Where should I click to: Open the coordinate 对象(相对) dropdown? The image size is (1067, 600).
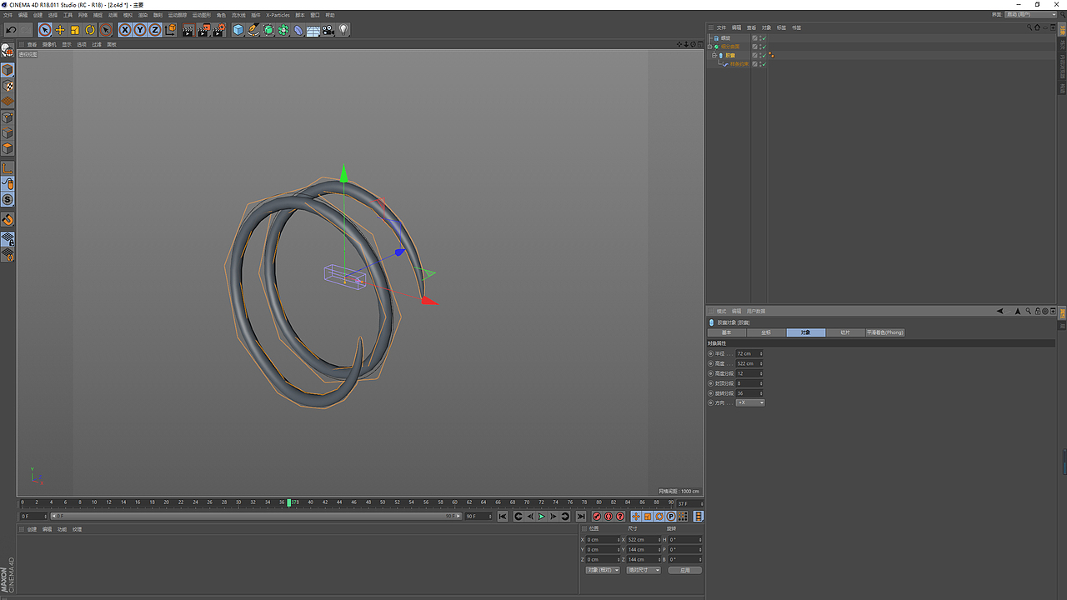click(603, 570)
